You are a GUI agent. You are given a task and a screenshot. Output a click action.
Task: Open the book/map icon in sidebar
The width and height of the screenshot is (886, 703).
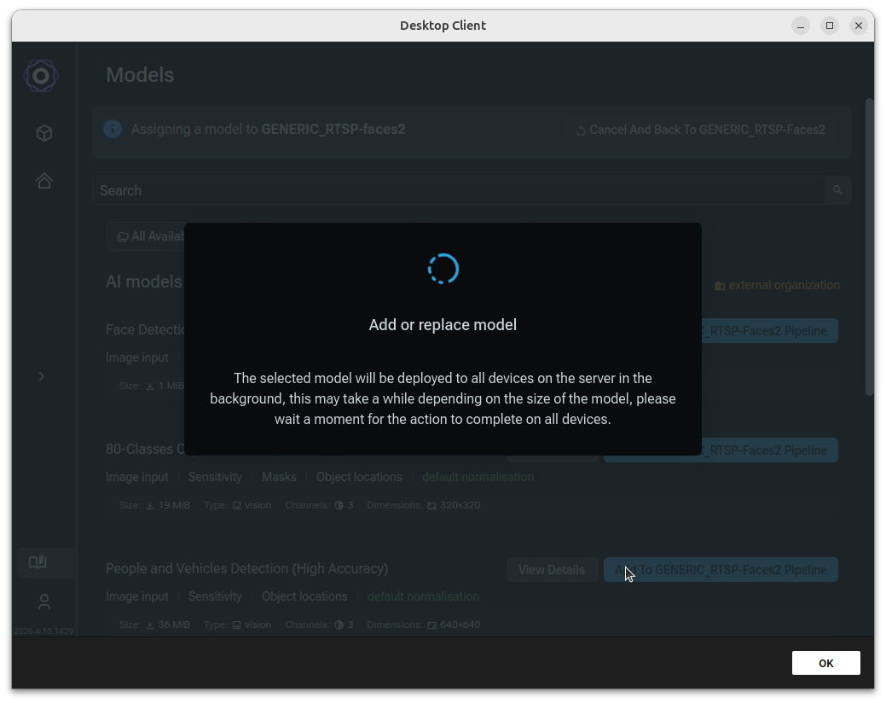tap(38, 561)
